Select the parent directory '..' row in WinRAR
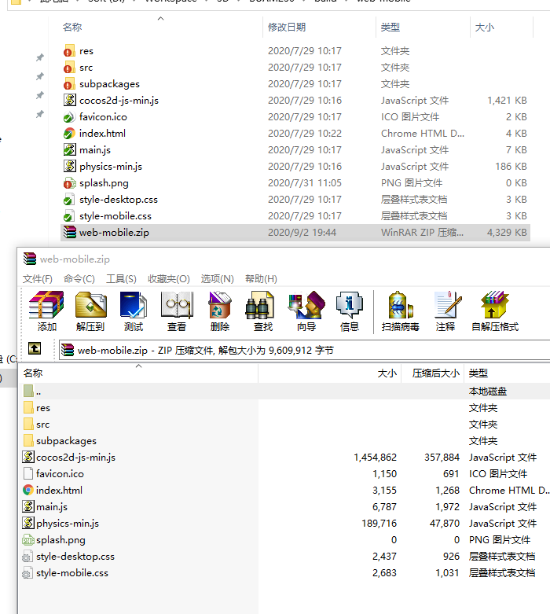550x614 pixels. coord(284,391)
